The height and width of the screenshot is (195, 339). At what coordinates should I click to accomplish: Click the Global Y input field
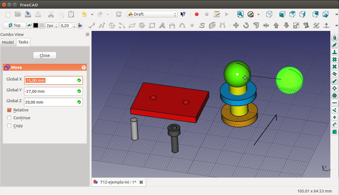[50, 91]
